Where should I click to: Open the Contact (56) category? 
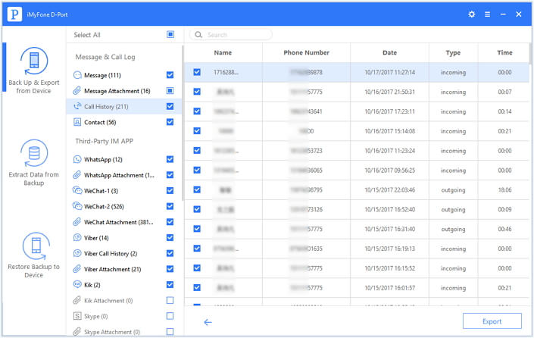[x=100, y=122]
